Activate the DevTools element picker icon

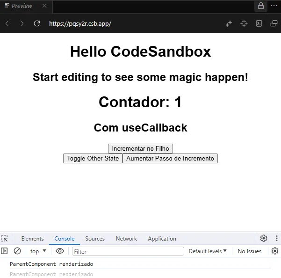pyautogui.click(x=5, y=239)
